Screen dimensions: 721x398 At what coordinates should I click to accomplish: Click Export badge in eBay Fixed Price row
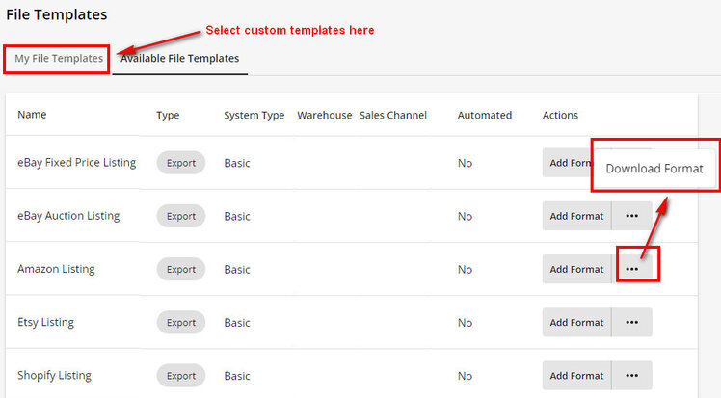pyautogui.click(x=180, y=163)
